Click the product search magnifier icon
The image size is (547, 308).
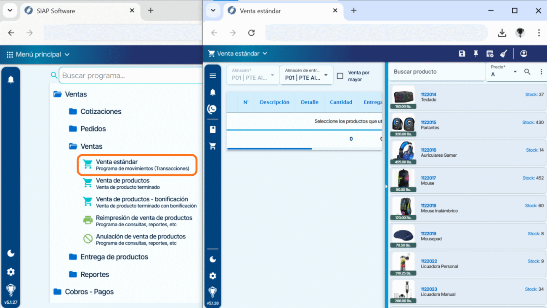[x=527, y=72]
